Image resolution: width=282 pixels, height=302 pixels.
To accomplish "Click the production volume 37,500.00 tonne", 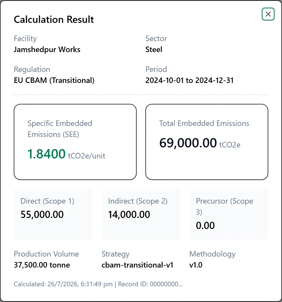I will (42, 265).
